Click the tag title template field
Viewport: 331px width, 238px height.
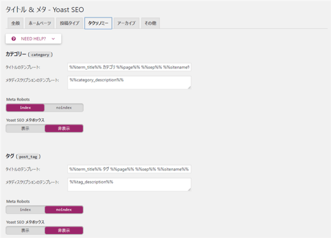pyautogui.click(x=129, y=169)
